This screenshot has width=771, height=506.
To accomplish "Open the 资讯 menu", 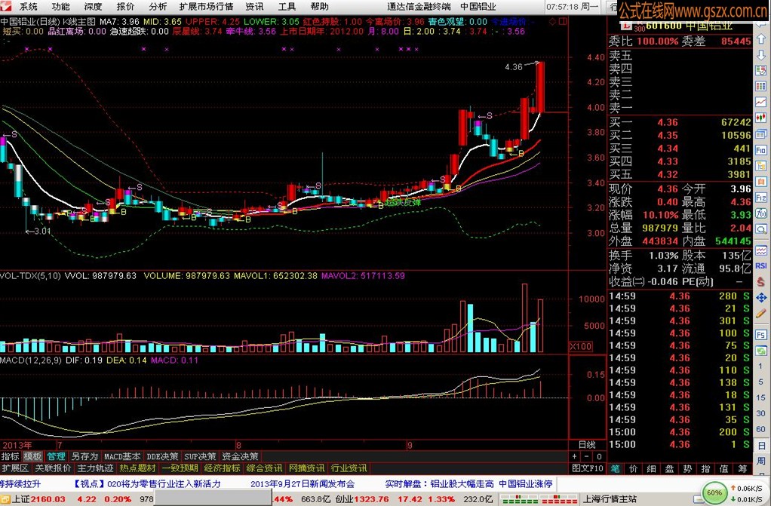I will pos(254,6).
